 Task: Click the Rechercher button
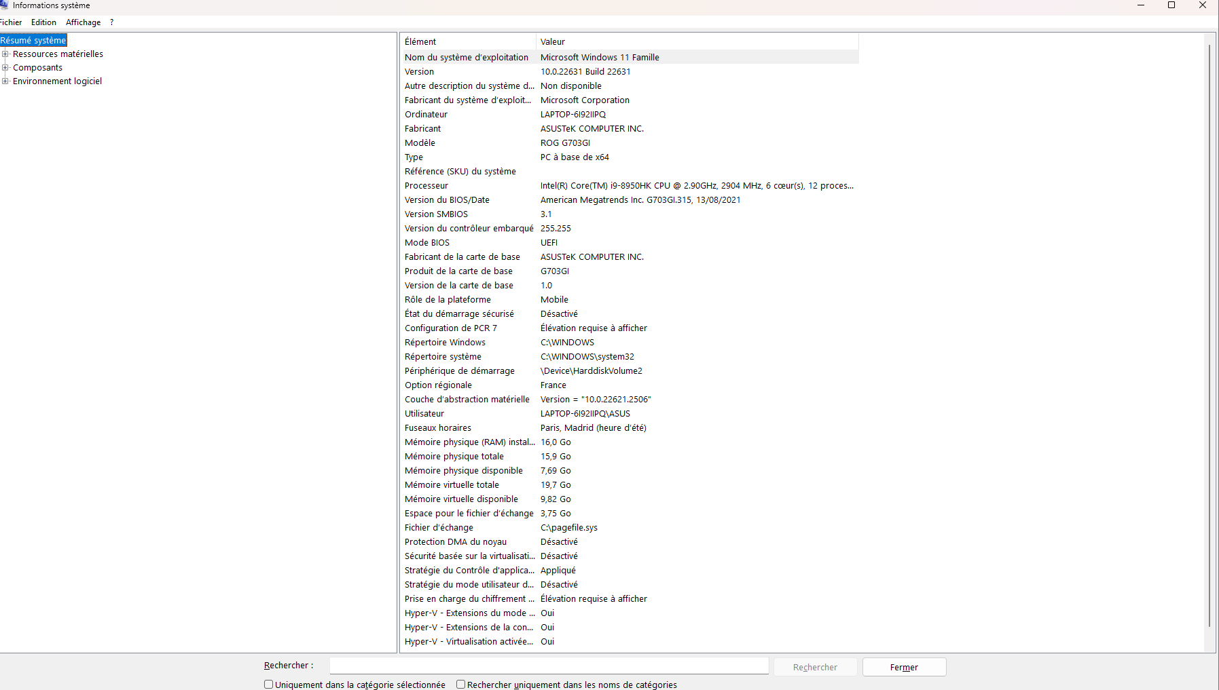[815, 667]
